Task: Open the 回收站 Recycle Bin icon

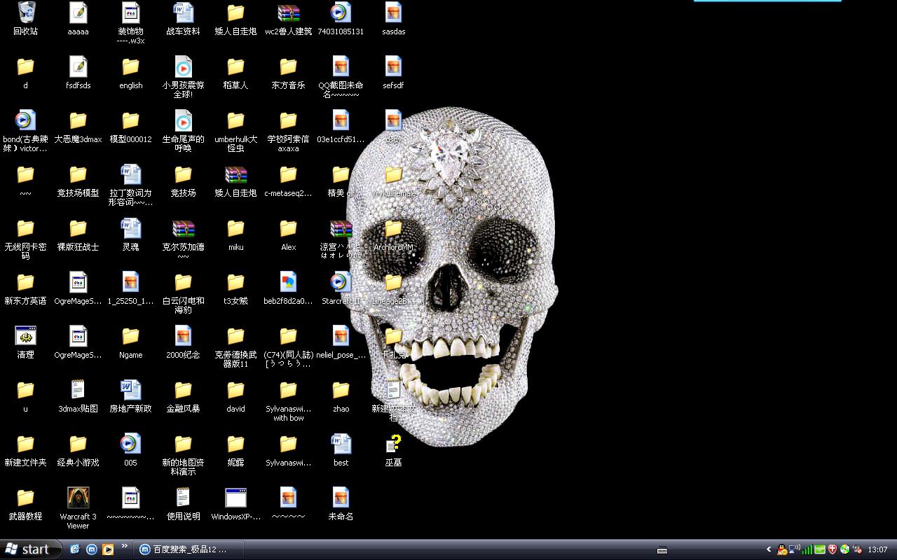Action: (26, 13)
